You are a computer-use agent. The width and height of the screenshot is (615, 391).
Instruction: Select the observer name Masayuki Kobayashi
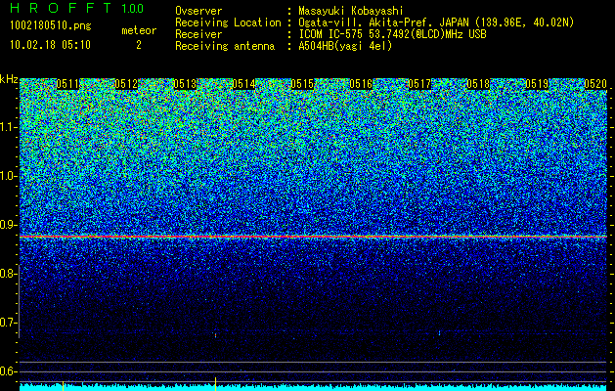click(351, 11)
